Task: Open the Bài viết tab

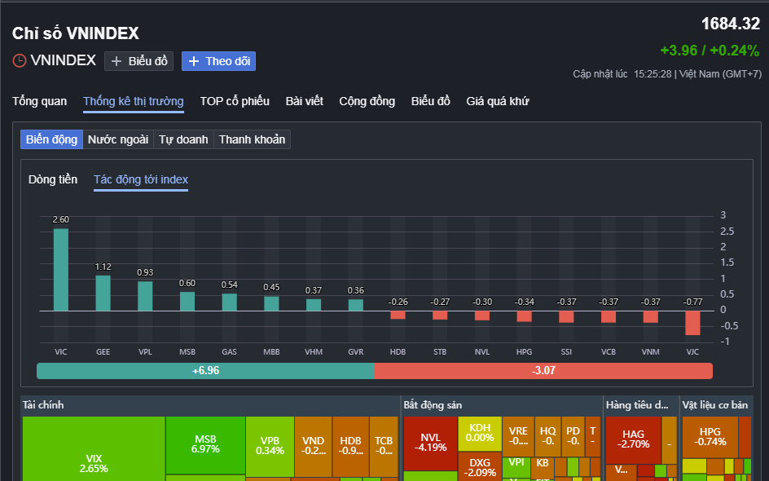Action: point(304,101)
